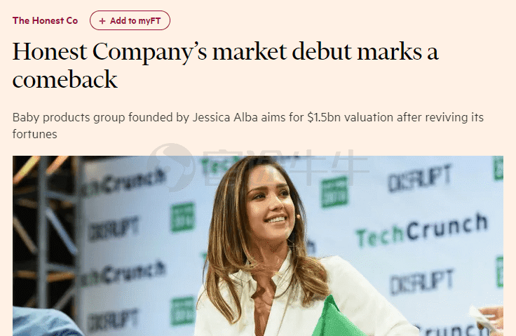Click the Add to myFT button

pos(130,20)
